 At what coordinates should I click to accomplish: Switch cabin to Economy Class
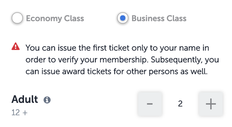(18, 19)
